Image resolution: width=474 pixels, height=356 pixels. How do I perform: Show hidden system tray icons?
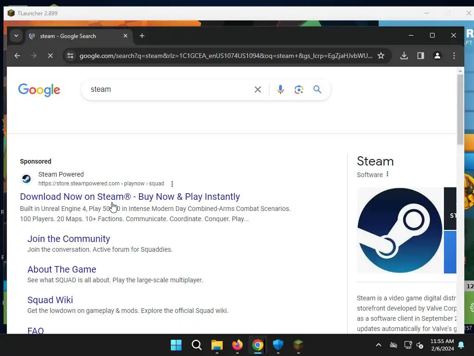(x=379, y=345)
